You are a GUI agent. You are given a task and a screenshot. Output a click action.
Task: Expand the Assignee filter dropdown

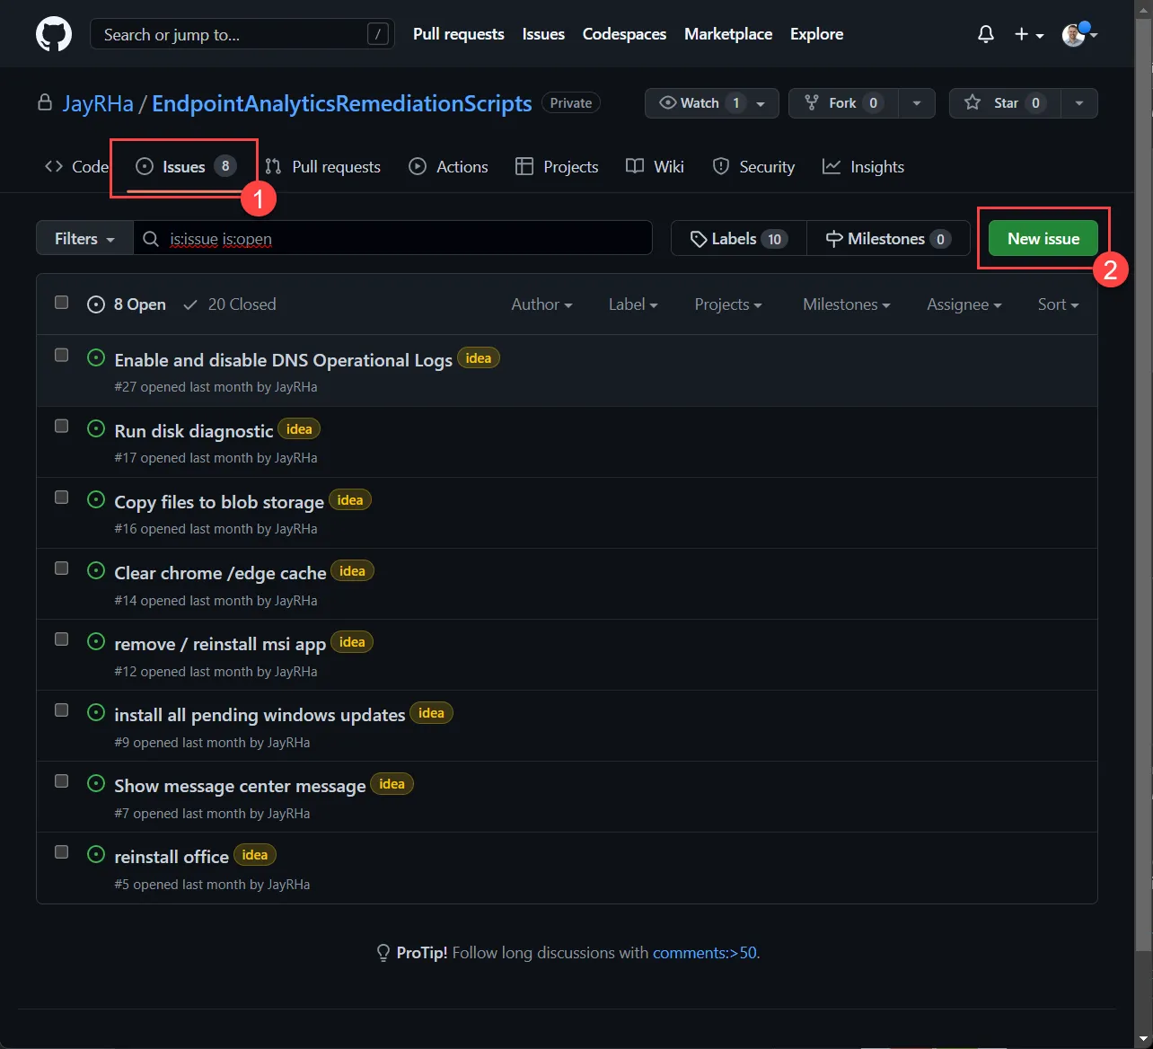[964, 304]
